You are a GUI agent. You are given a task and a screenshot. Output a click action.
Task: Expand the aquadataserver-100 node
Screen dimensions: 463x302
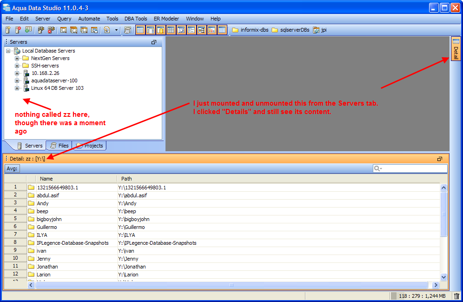coord(17,81)
